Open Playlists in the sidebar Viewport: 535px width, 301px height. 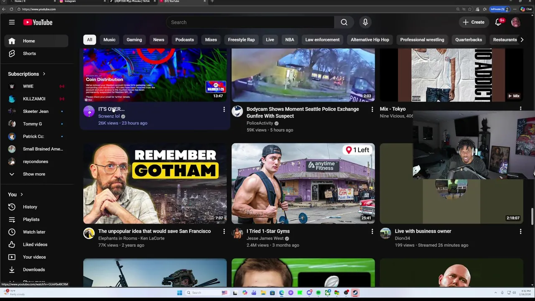36,219
